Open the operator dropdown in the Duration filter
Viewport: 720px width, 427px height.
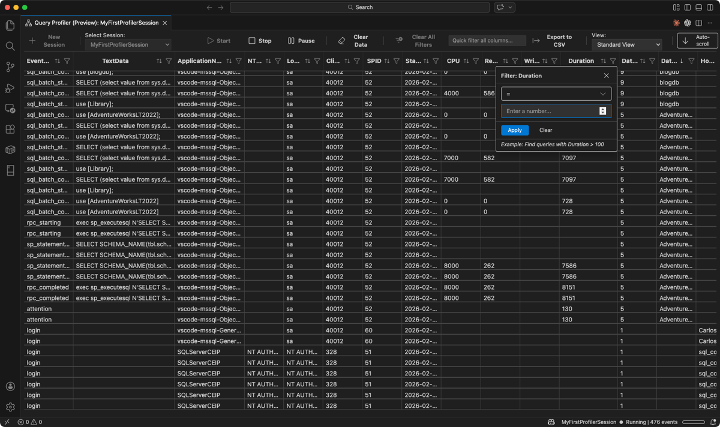(556, 94)
